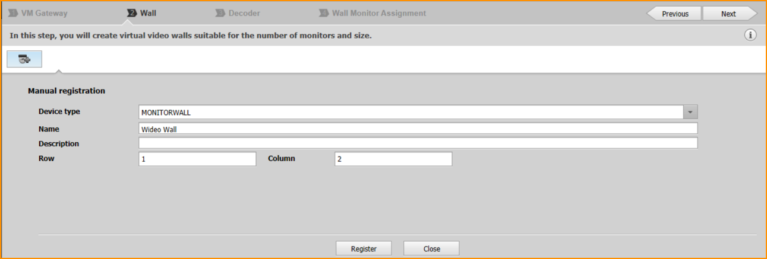Click the step 2 icon beside Wall
The height and width of the screenshot is (259, 767).
(132, 13)
